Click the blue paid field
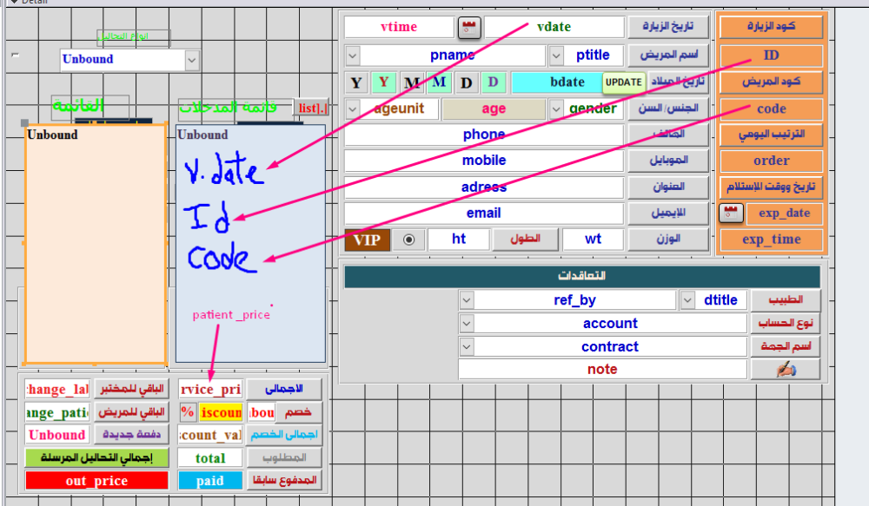Image resolution: width=869 pixels, height=506 pixels. click(x=210, y=481)
